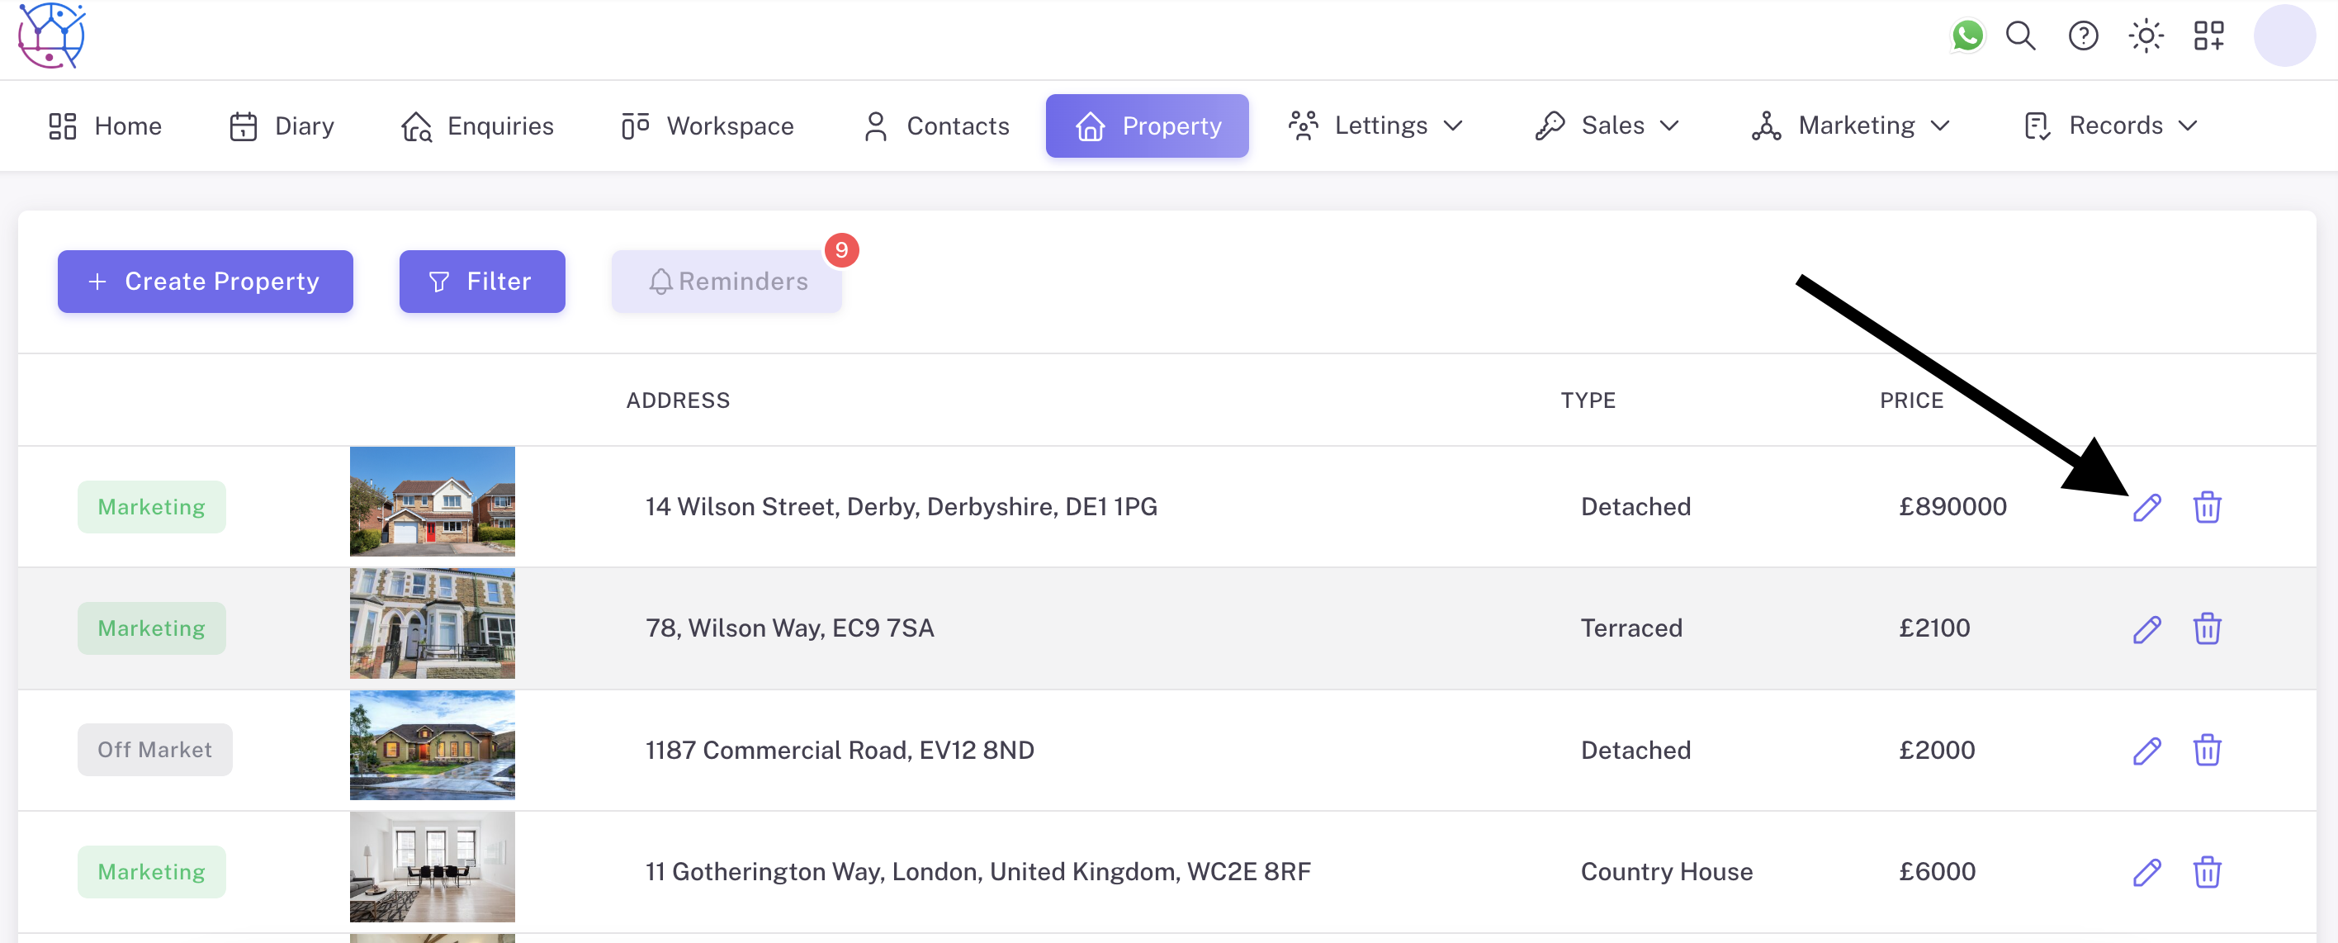Open the add apps grid icon
Screen dimensions: 2338x943
(x=2208, y=36)
